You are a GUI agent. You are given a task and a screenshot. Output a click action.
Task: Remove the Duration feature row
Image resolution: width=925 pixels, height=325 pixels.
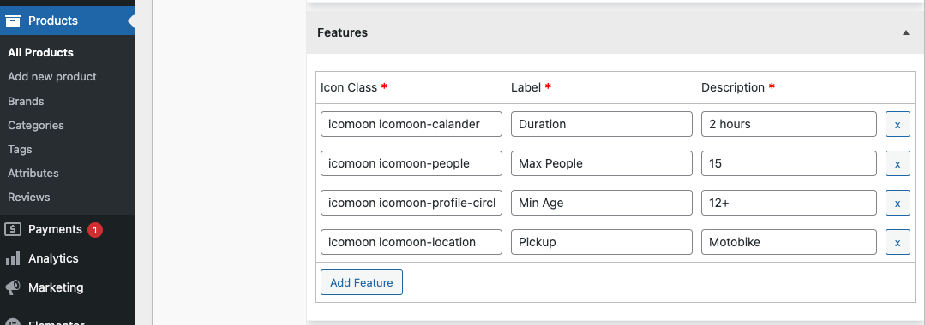pyautogui.click(x=898, y=124)
